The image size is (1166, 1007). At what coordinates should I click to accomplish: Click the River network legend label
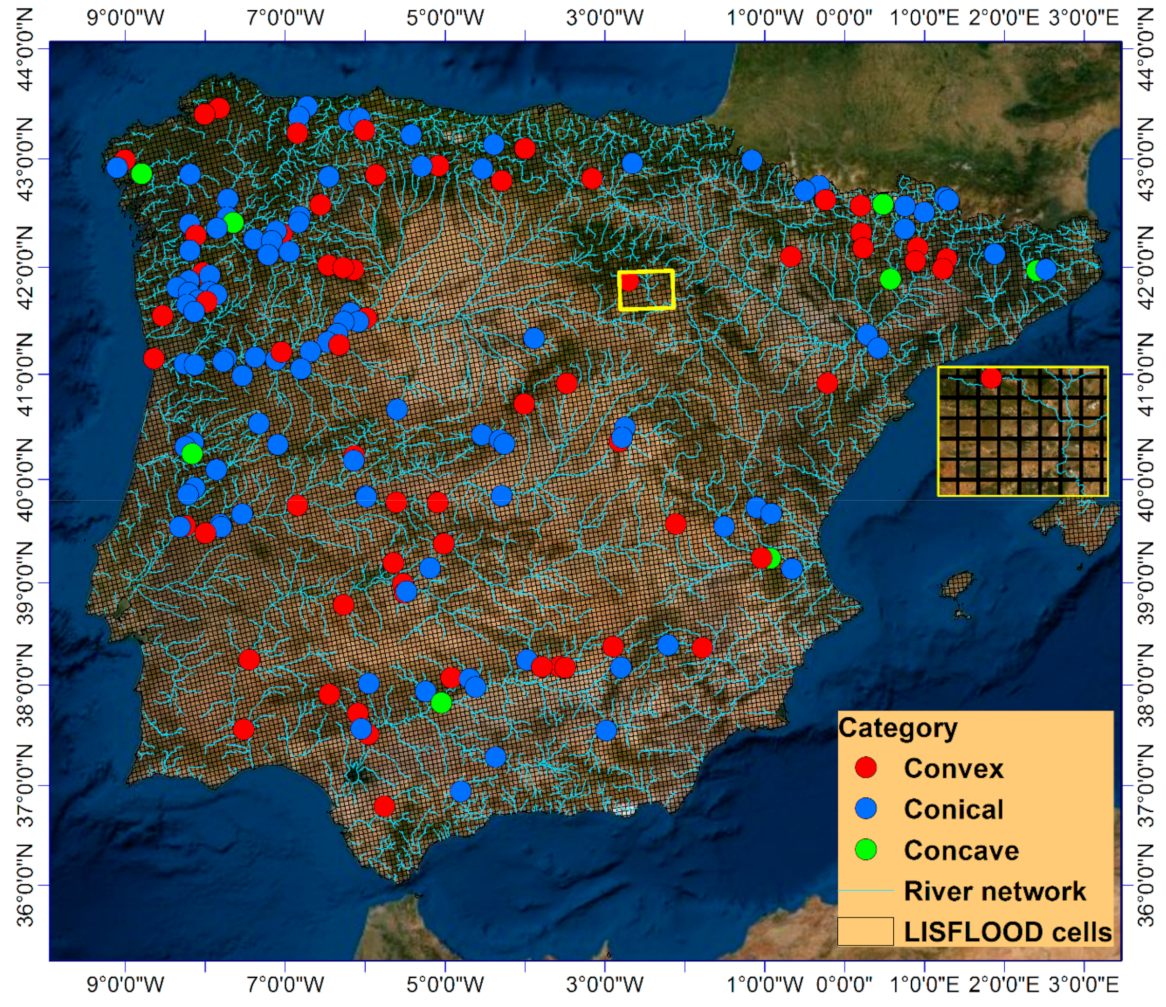pos(994,891)
